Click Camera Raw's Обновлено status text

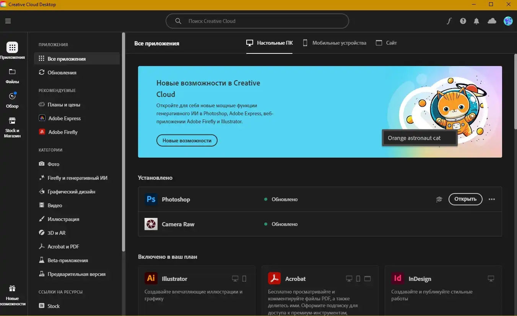285,224
